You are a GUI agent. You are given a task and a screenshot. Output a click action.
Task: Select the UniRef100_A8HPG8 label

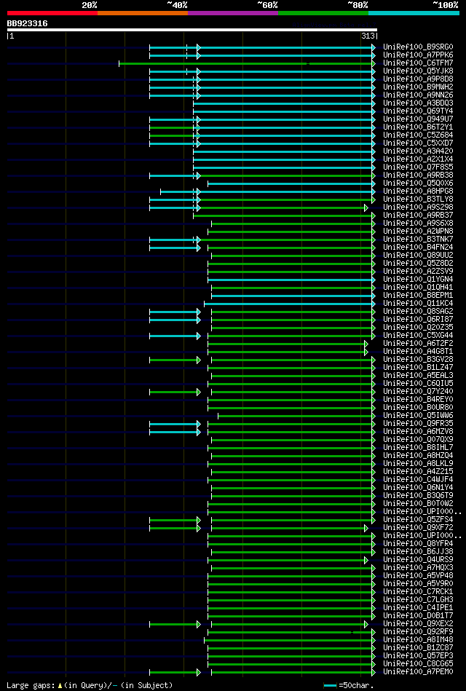point(419,191)
